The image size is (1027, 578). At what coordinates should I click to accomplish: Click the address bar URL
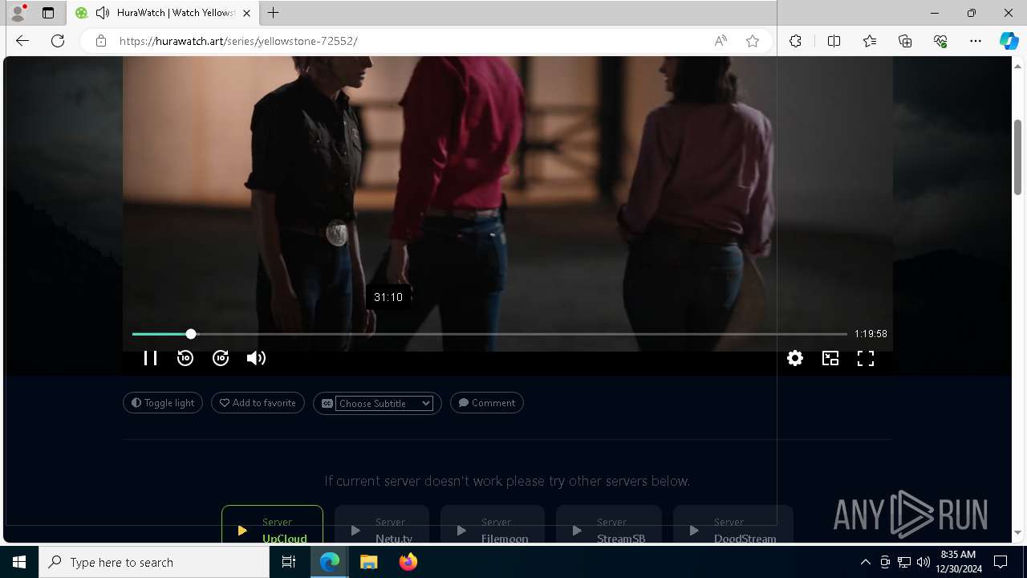(238, 41)
